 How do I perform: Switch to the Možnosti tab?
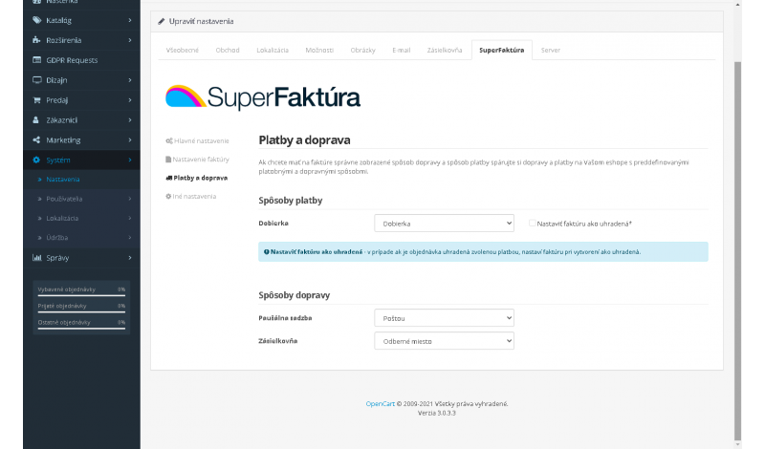pos(319,51)
